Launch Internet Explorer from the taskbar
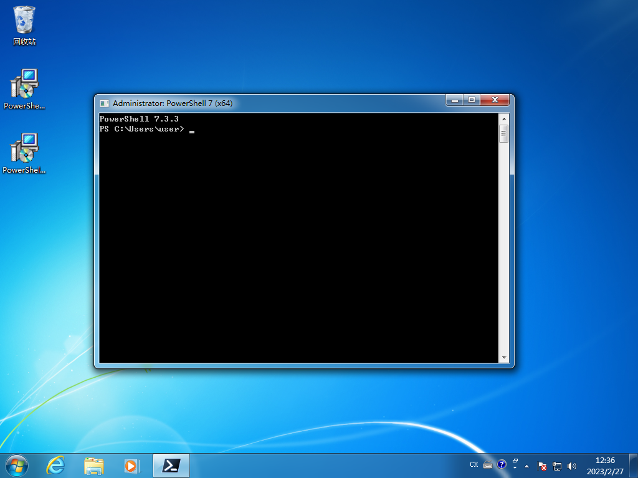This screenshot has width=638, height=478. 55,466
